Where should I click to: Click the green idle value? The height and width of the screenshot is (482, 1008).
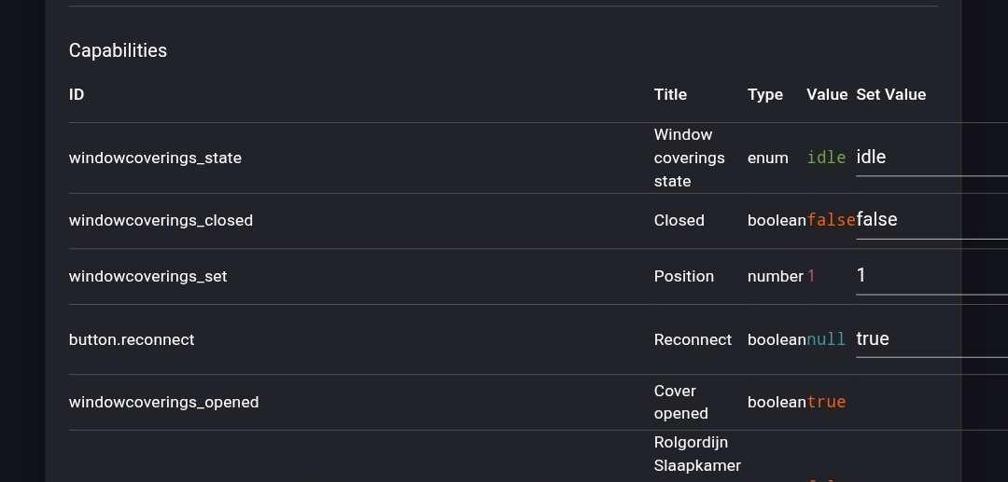click(826, 158)
